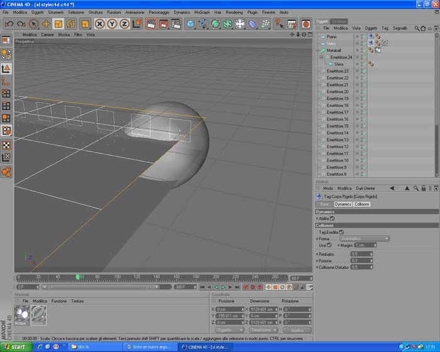Click the Undo arrow icon

tap(9, 24)
